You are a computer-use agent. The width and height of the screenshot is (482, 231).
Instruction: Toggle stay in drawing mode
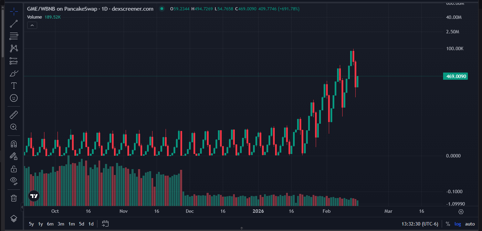[x=14, y=156]
